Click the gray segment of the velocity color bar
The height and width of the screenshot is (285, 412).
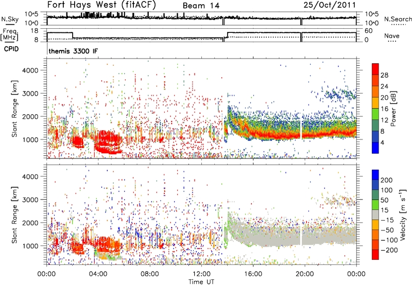click(x=375, y=215)
